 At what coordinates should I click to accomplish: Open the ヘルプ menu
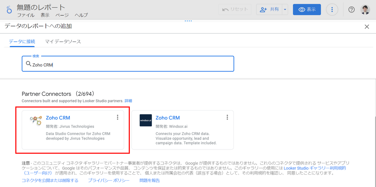pos(81,15)
